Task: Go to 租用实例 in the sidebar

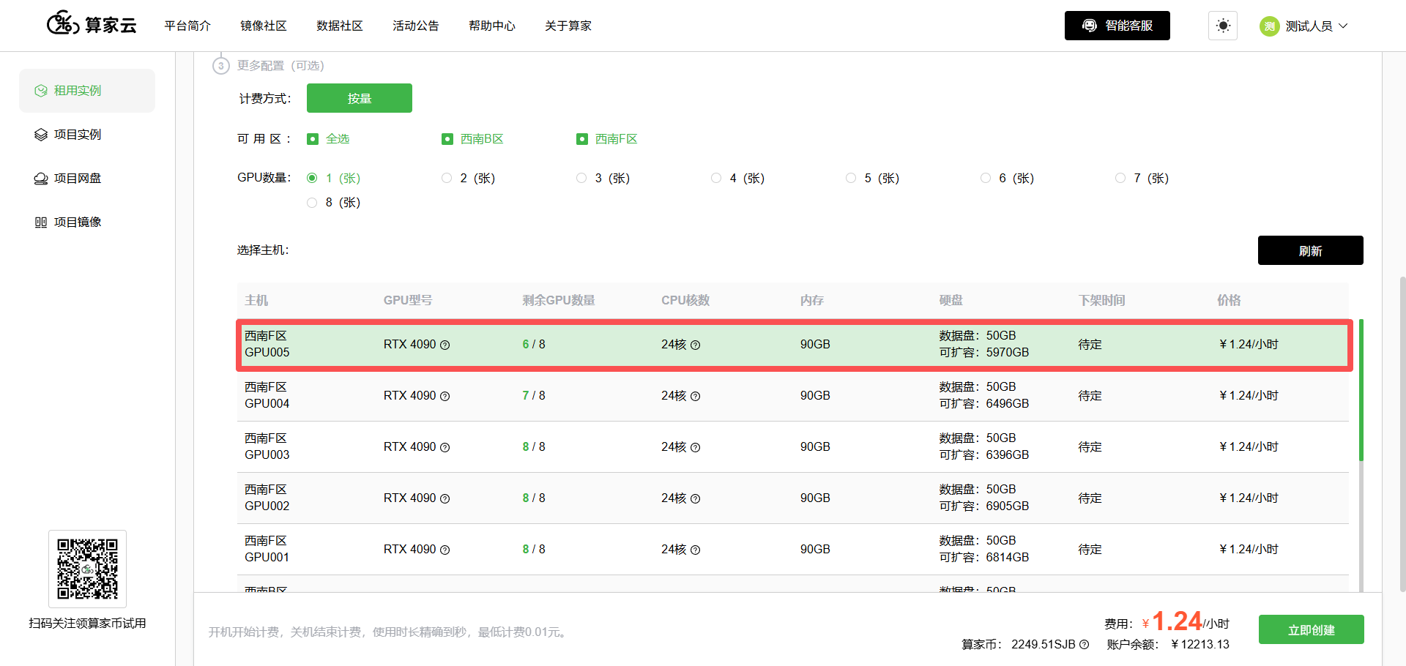Action: (x=87, y=91)
